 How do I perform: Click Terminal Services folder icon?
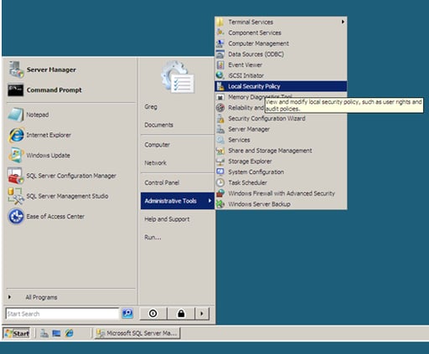point(220,22)
